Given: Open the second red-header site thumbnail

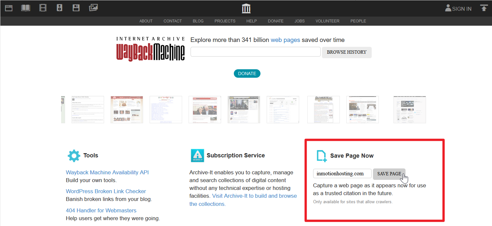Looking at the screenshot, I should pyautogui.click(x=127, y=110).
